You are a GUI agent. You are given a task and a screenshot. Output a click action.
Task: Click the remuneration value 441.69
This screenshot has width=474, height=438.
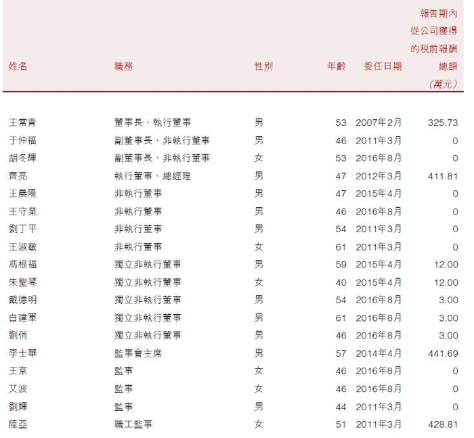(443, 353)
